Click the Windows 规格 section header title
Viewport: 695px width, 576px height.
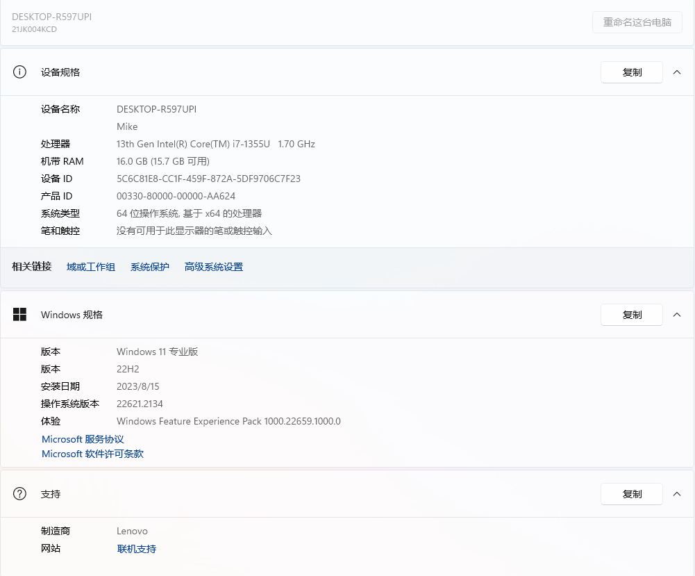(72, 315)
